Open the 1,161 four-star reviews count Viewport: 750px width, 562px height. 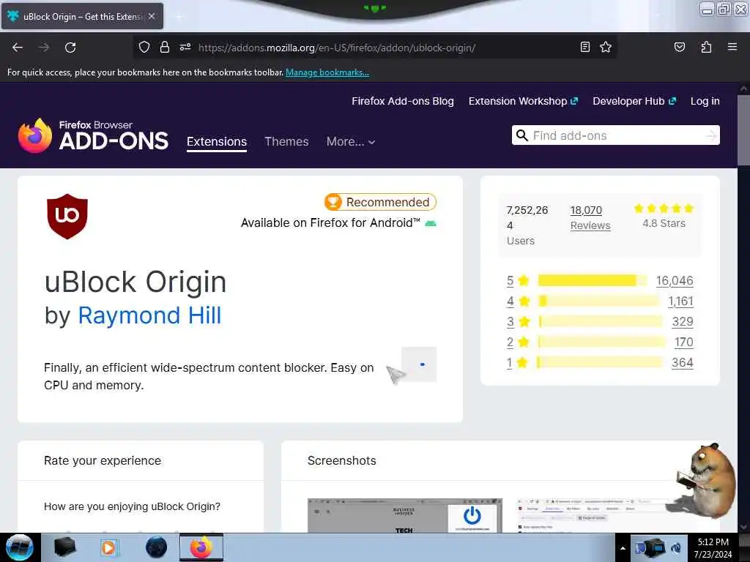pyautogui.click(x=680, y=301)
